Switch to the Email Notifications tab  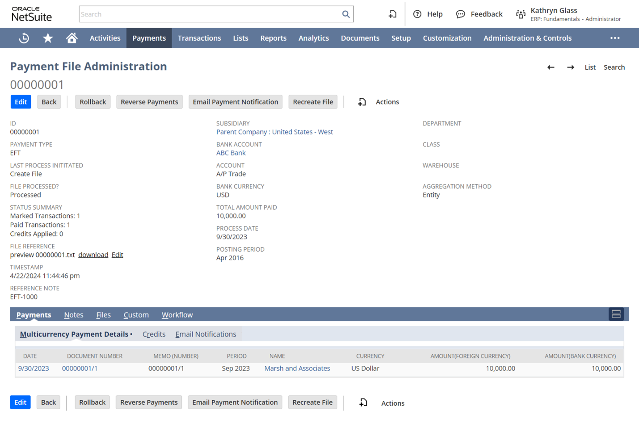coord(205,334)
